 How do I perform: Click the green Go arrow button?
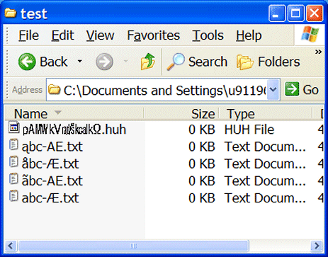pyautogui.click(x=292, y=89)
